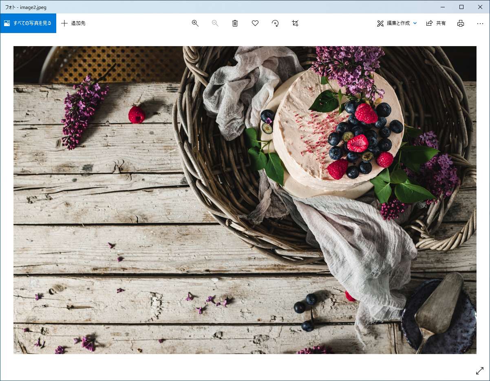Delete image2.jpeg using the trash icon
The image size is (490, 381).
pyautogui.click(x=235, y=23)
